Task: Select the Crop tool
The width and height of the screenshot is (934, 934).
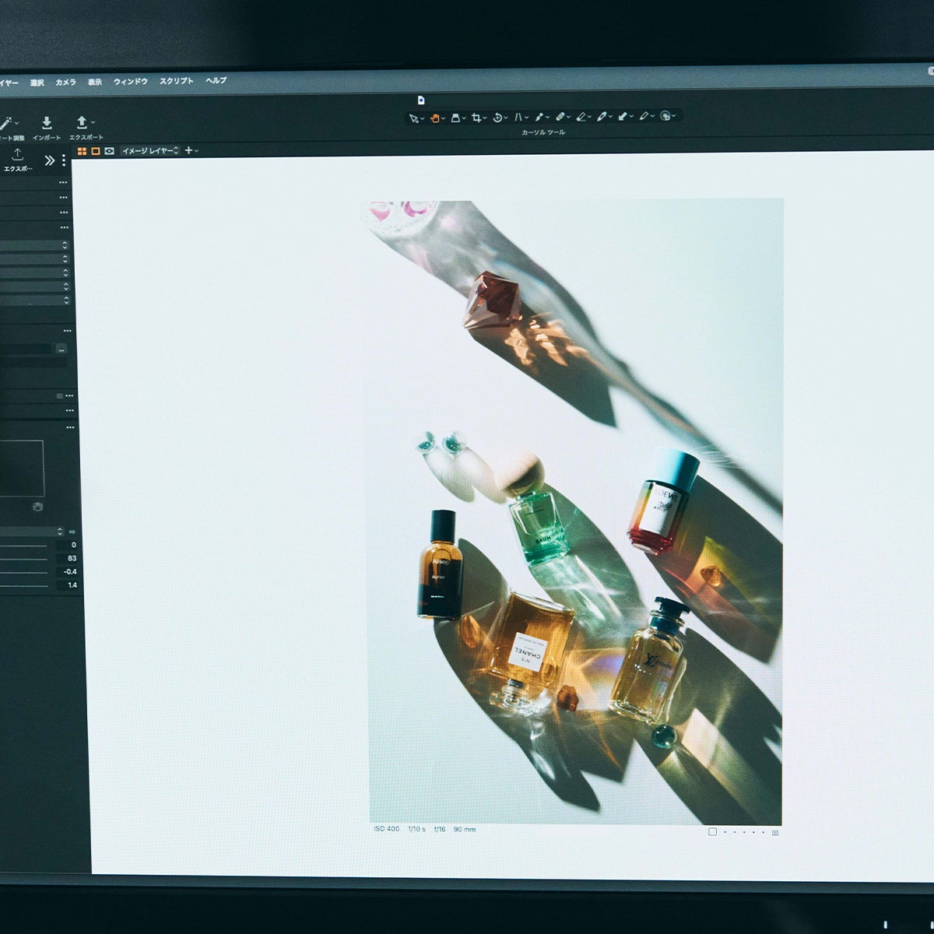Action: 476,118
